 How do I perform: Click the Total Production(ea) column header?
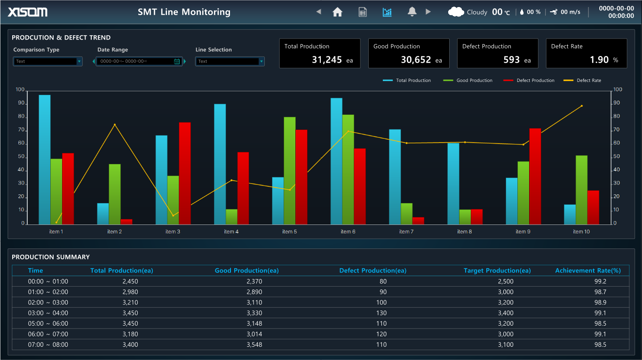pyautogui.click(x=122, y=271)
